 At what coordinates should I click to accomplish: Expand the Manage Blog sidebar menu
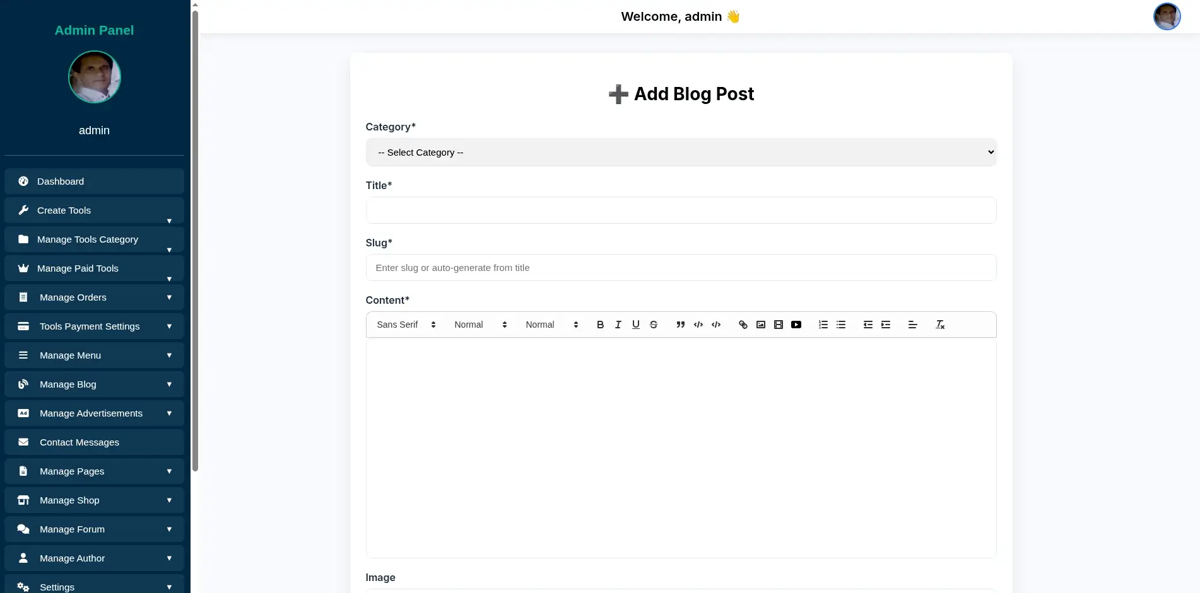tap(94, 384)
